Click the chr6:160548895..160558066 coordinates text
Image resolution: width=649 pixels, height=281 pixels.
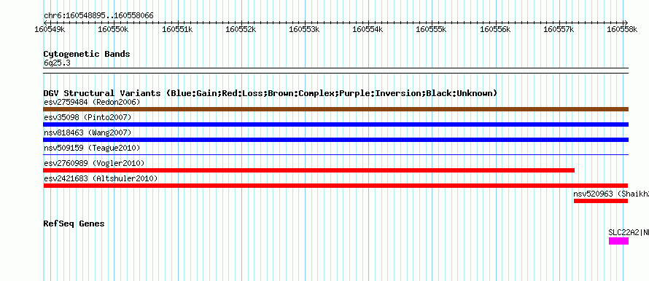98,16
